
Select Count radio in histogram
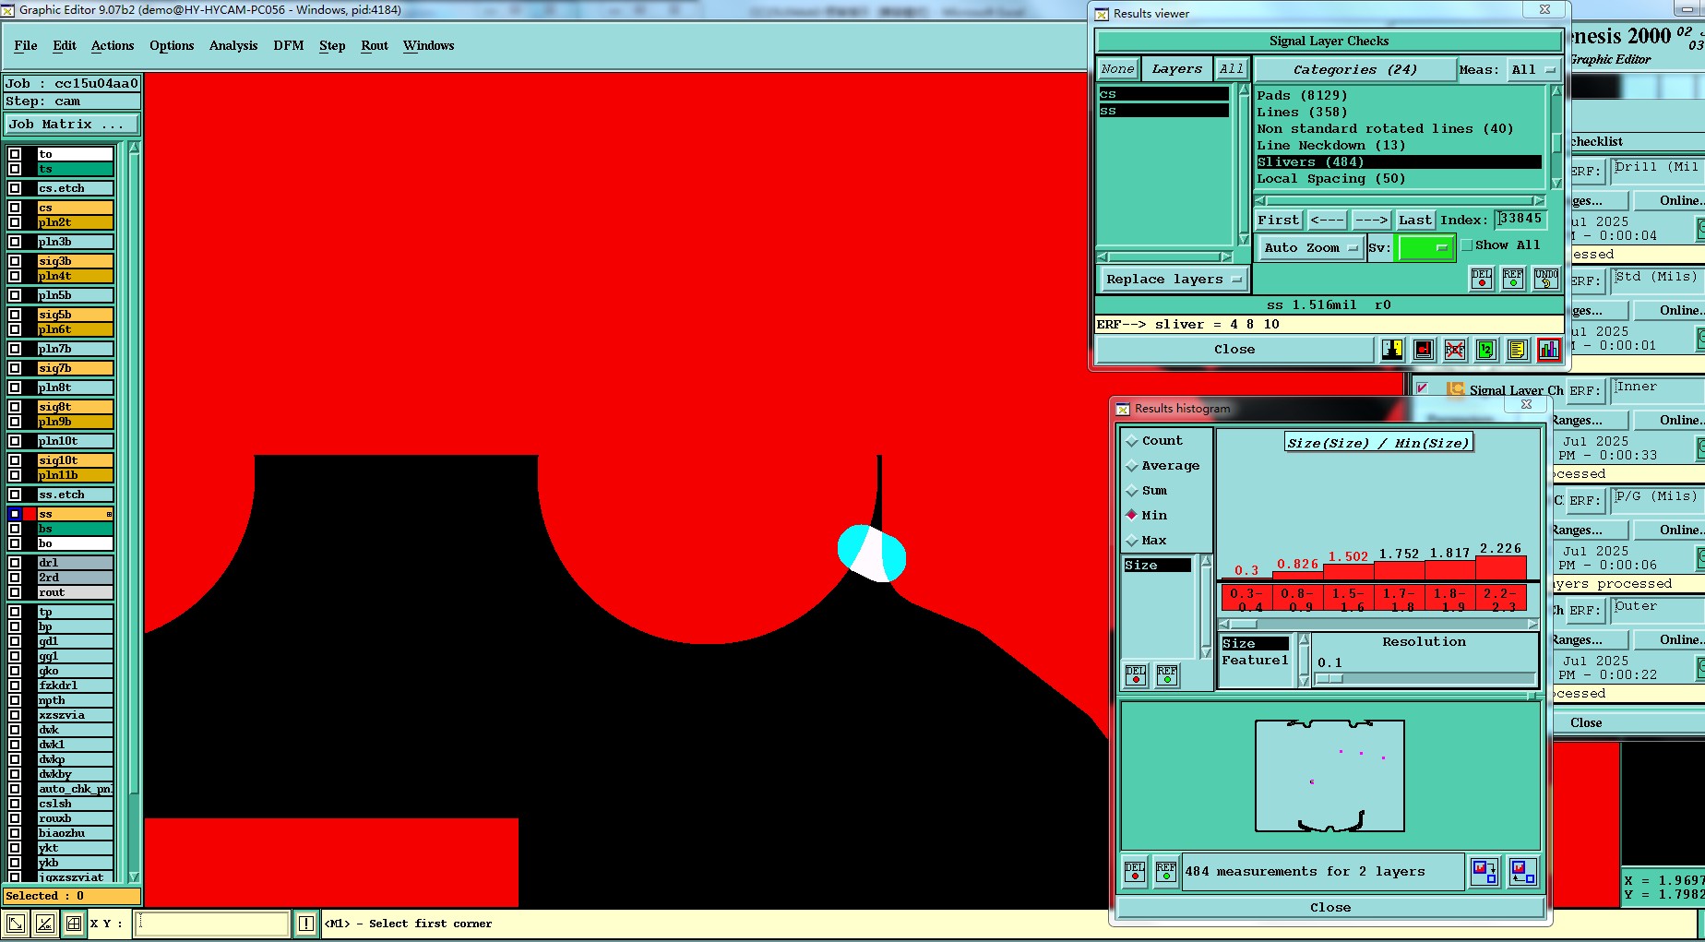coord(1132,441)
